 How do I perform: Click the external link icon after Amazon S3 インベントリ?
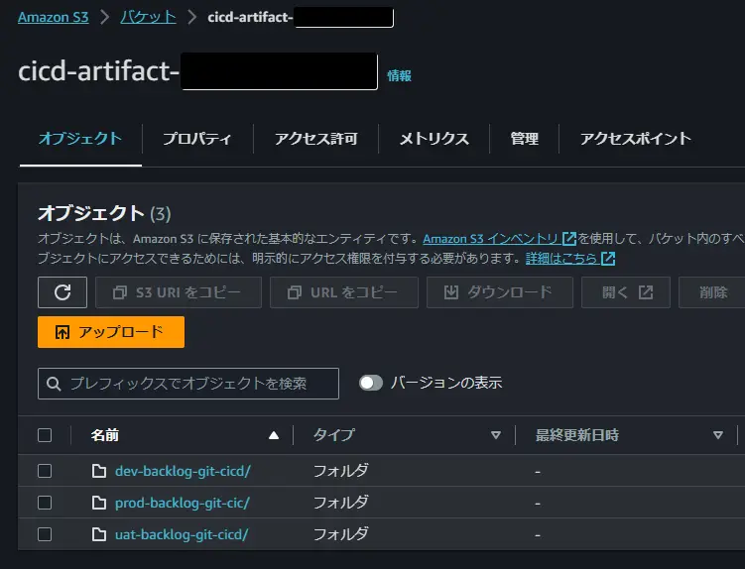[x=569, y=239]
